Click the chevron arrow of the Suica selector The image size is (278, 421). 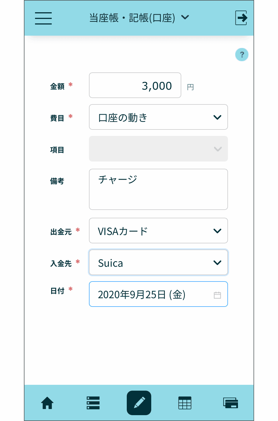pyautogui.click(x=217, y=263)
